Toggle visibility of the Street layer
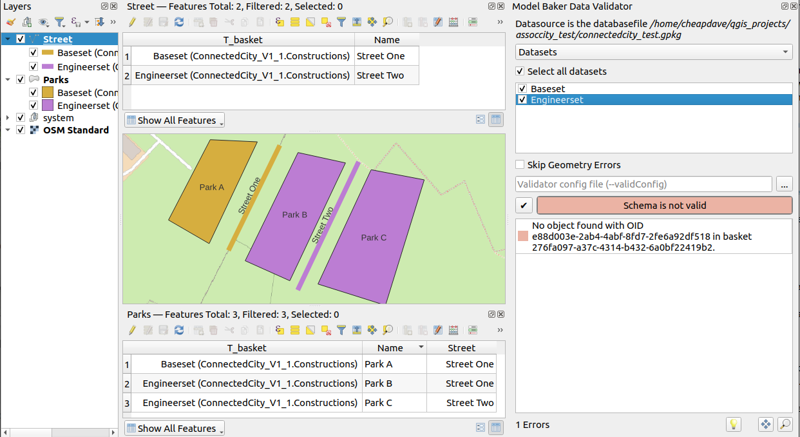Image resolution: width=800 pixels, height=437 pixels. 21,39
